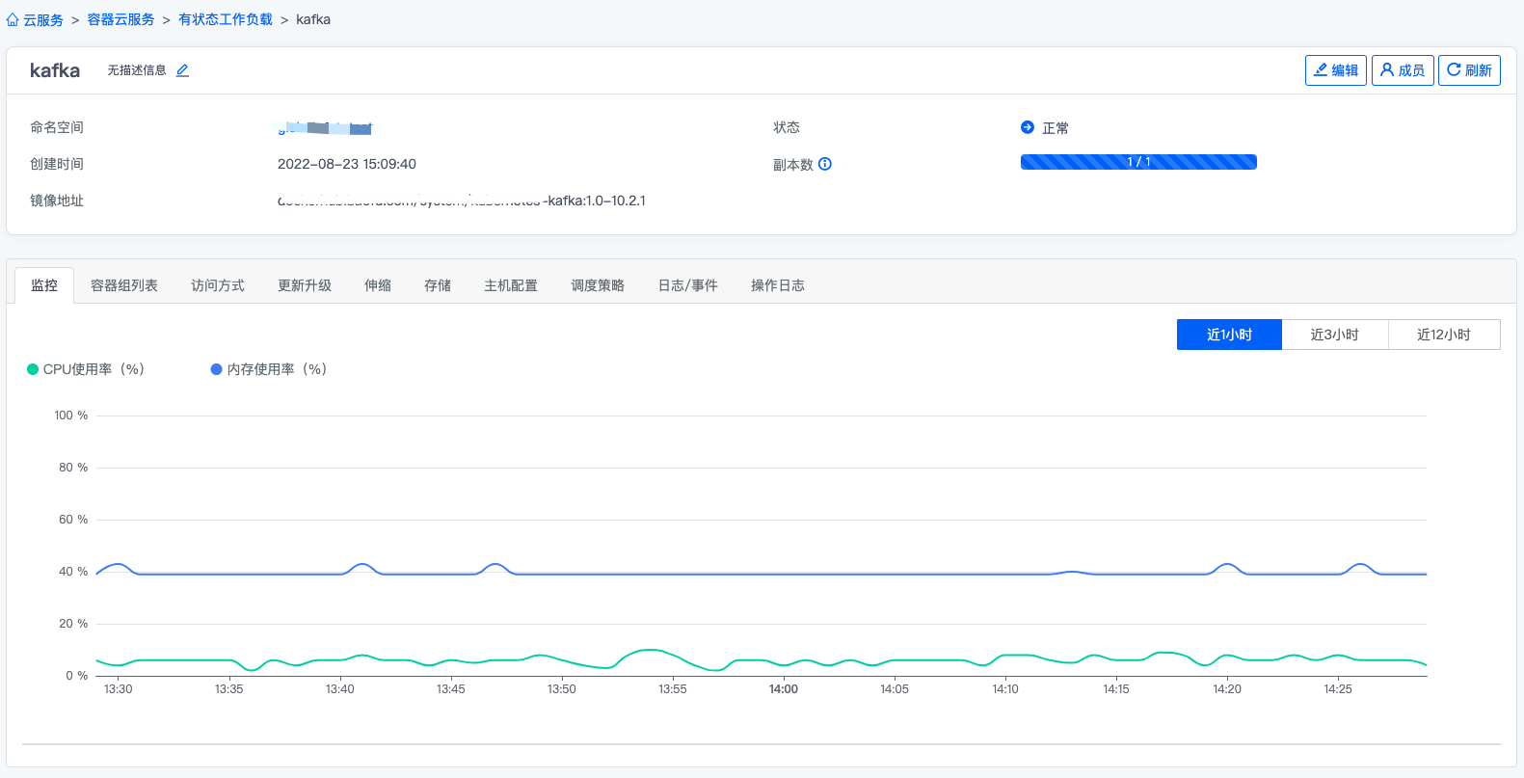Open 容器云服务 breadcrumb link
Viewport: 1524px width, 778px height.
tap(120, 19)
